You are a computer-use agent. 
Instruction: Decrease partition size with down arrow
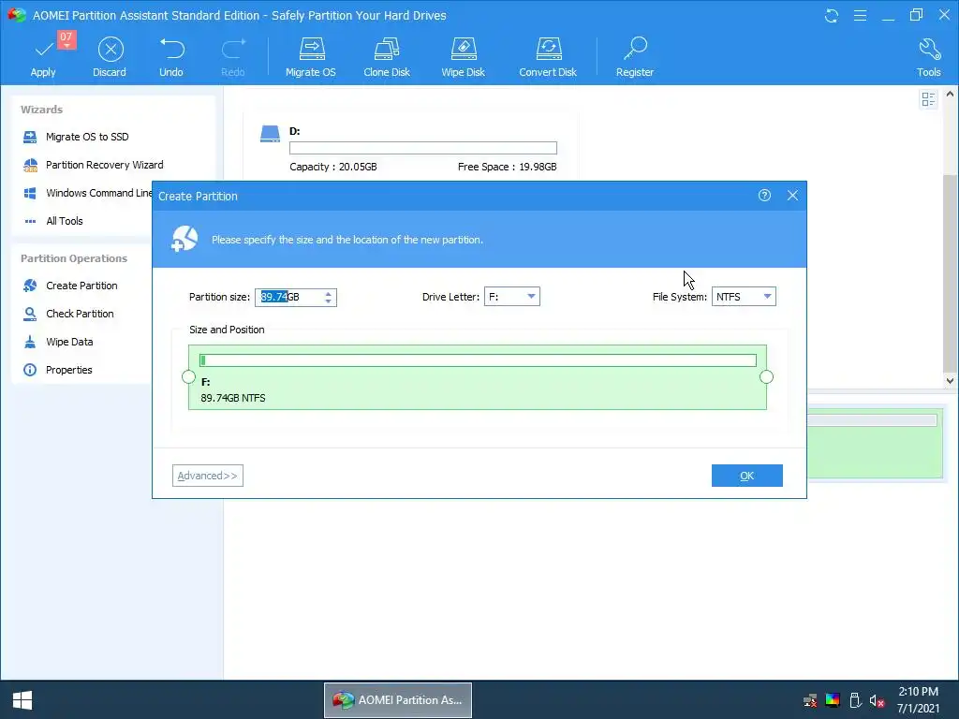(329, 301)
